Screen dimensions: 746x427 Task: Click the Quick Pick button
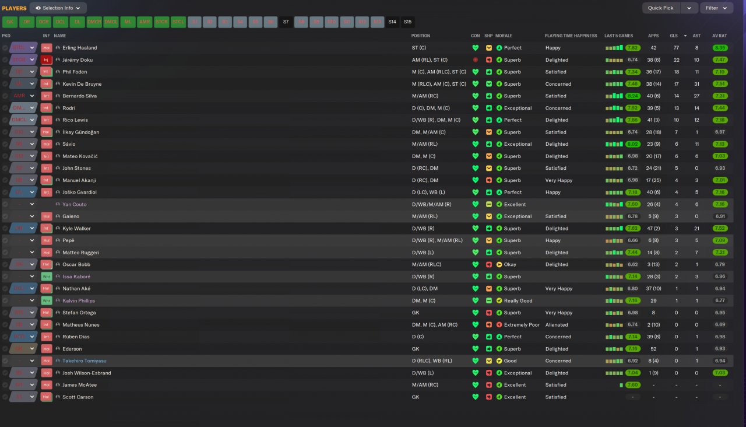[x=661, y=8]
